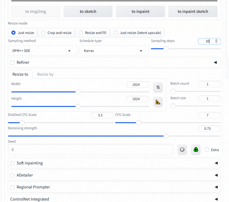Swap width and height with the arrows icon

(158, 87)
